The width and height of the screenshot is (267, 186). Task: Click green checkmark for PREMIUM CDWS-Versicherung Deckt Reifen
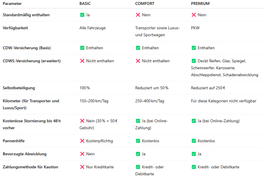[x=193, y=61]
